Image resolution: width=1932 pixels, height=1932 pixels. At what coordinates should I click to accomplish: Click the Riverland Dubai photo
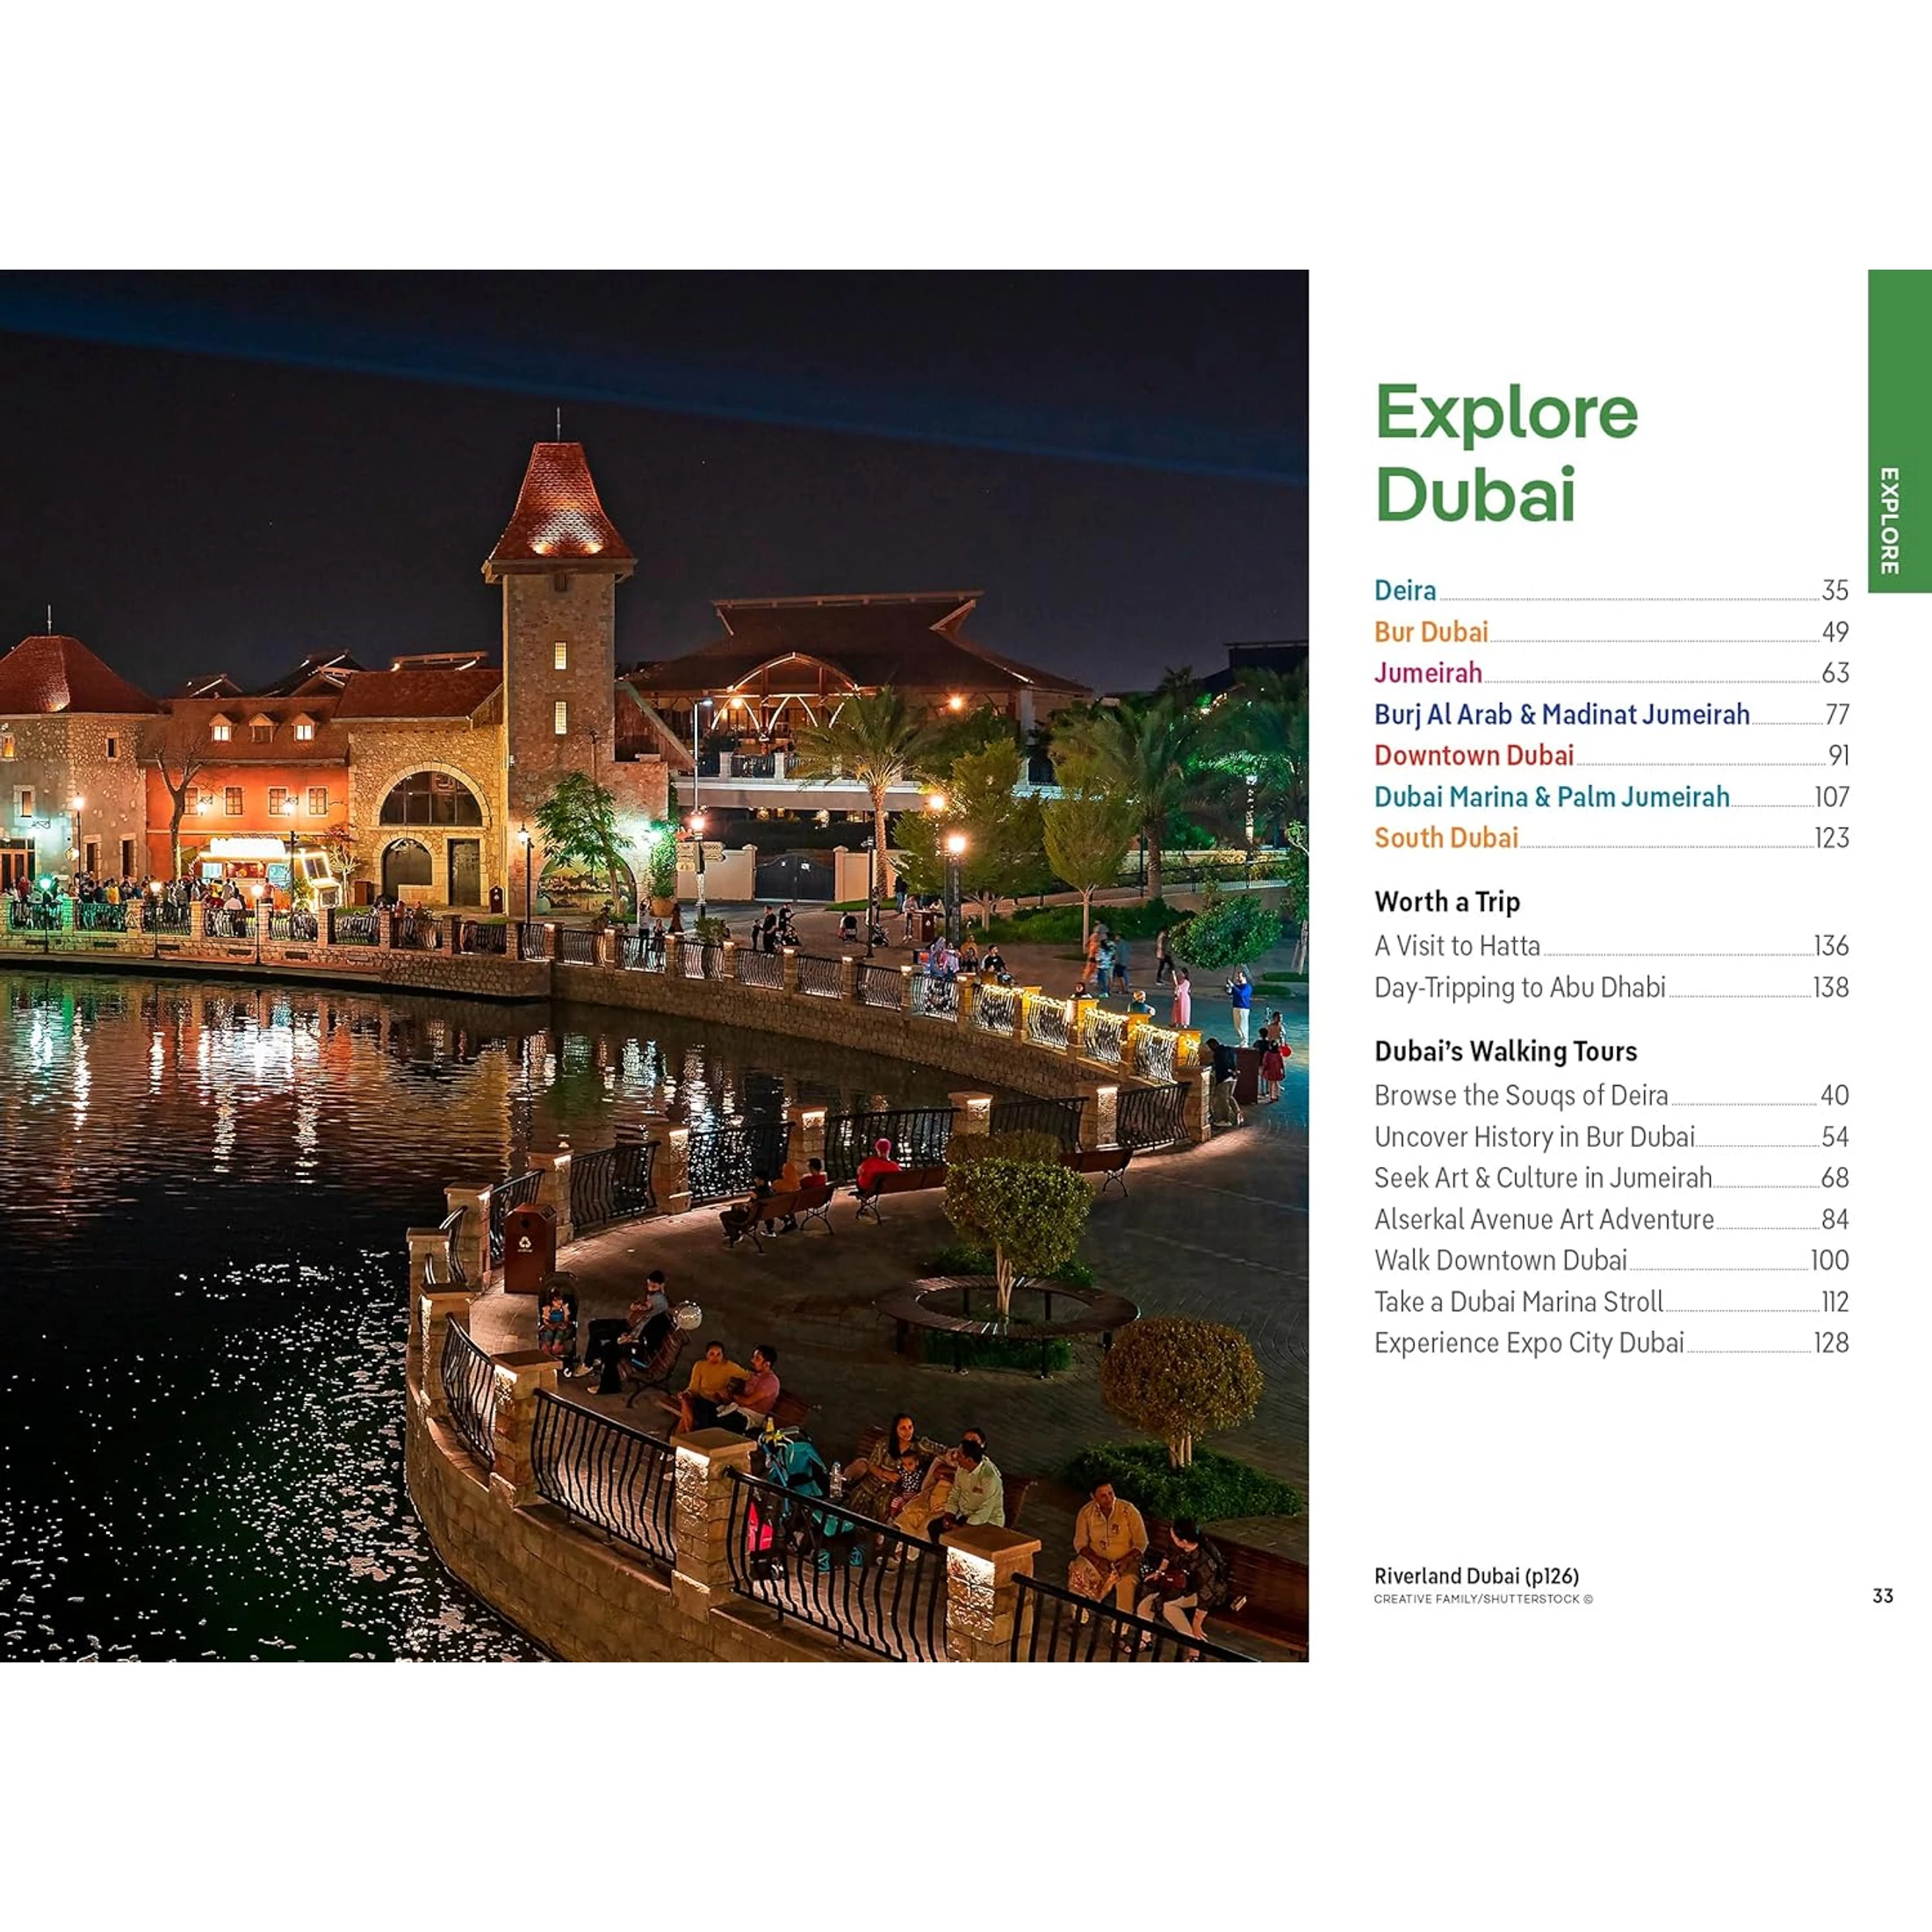(x=654, y=965)
